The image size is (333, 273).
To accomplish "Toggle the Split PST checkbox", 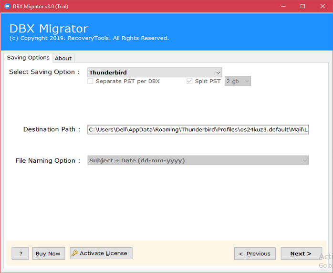I will pyautogui.click(x=189, y=81).
